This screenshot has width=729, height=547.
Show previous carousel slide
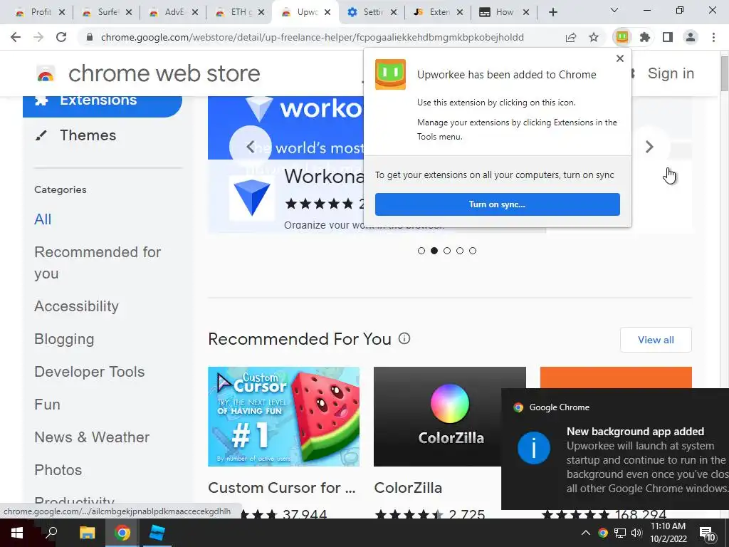(x=250, y=147)
